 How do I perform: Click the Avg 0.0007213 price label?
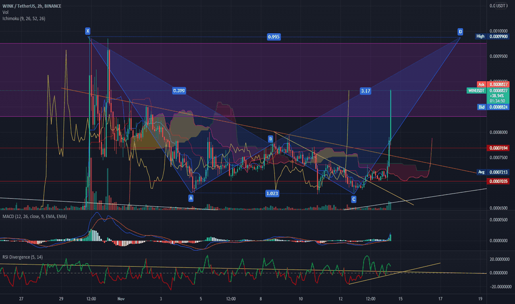pyautogui.click(x=493, y=172)
